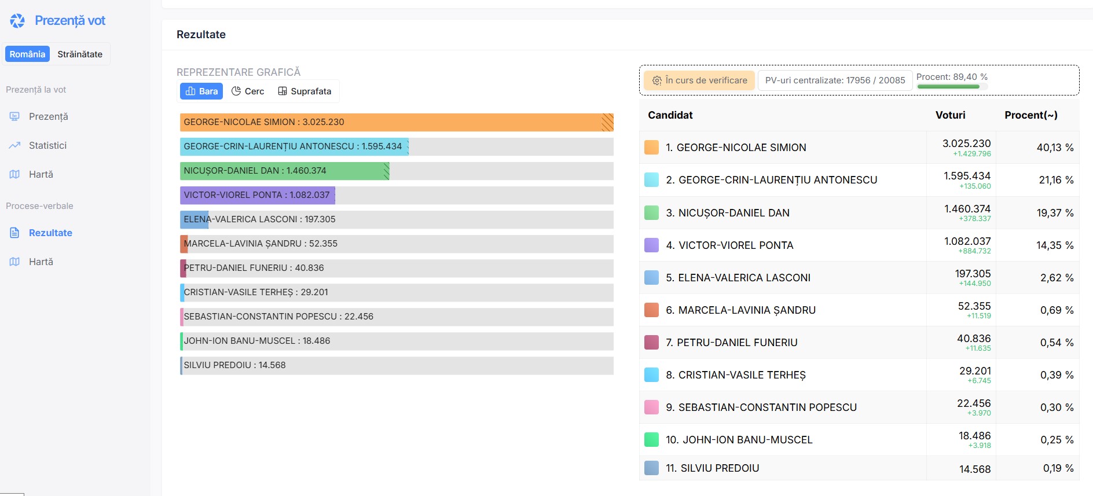Sort table by Candidat column header

click(x=670, y=115)
